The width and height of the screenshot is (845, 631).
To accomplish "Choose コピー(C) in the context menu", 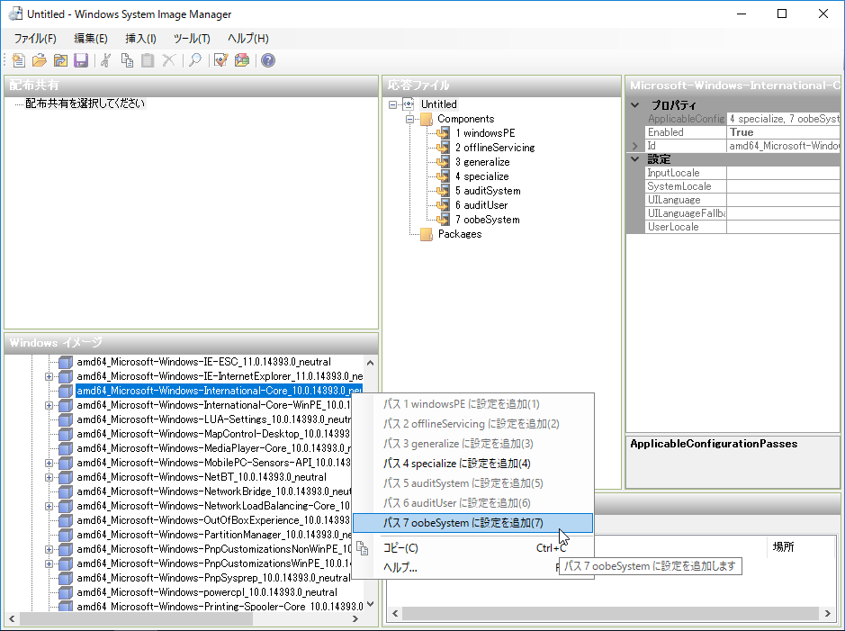I will pyautogui.click(x=472, y=548).
